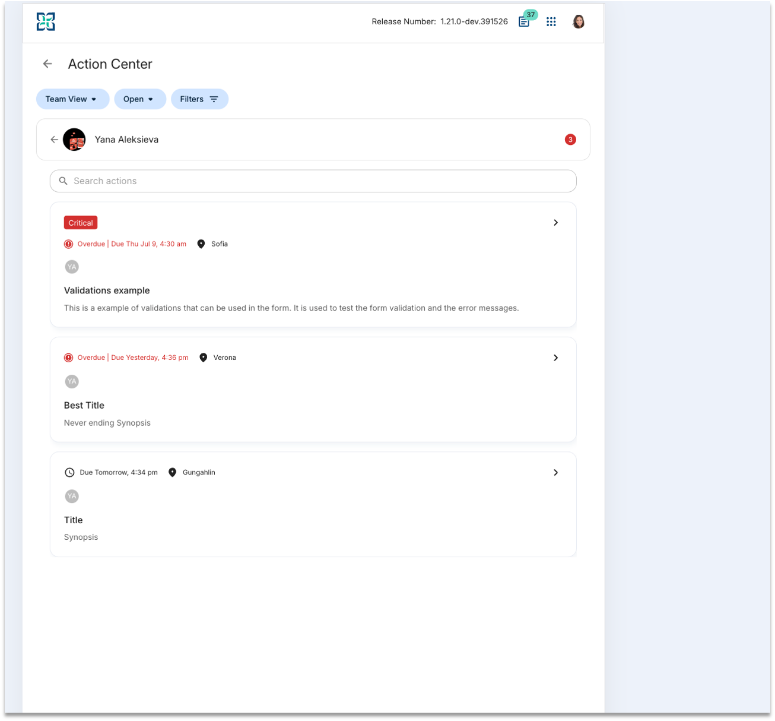This screenshot has height=721, width=775.
Task: Focus the Search actions field
Action: tap(313, 181)
